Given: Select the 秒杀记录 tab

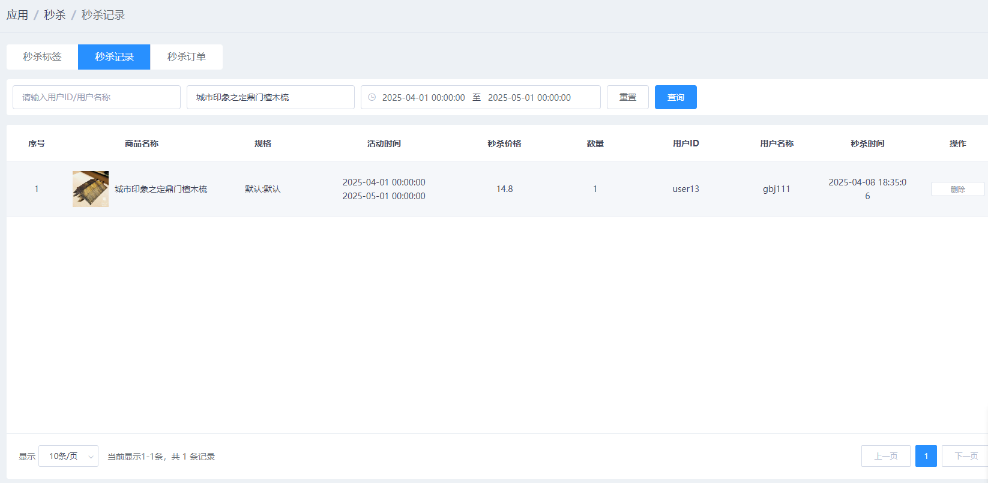Looking at the screenshot, I should (x=114, y=57).
